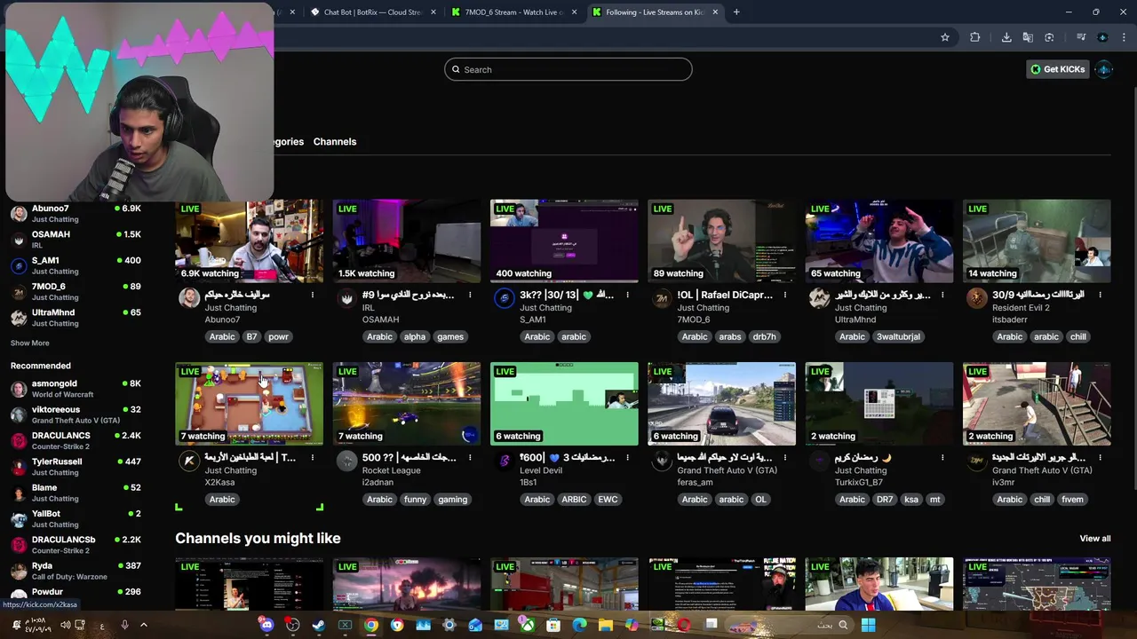The image size is (1137, 639).
Task: Close the Chat Bot BotRix tab
Action: point(433,12)
